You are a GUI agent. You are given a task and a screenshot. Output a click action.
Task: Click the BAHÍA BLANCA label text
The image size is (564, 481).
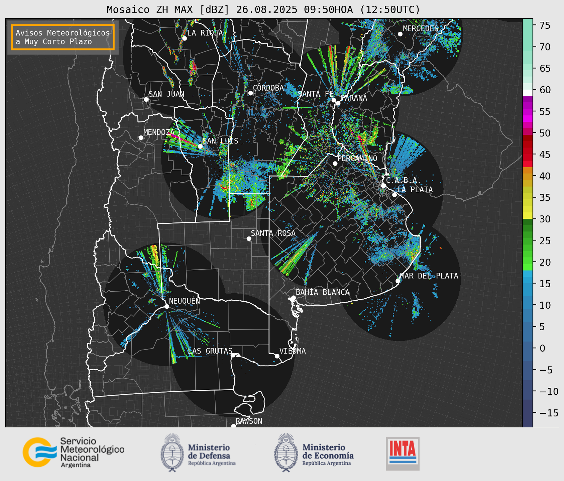[x=323, y=292]
